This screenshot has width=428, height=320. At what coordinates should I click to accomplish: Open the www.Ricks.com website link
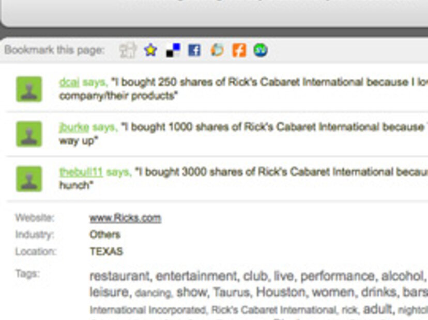[x=125, y=218]
